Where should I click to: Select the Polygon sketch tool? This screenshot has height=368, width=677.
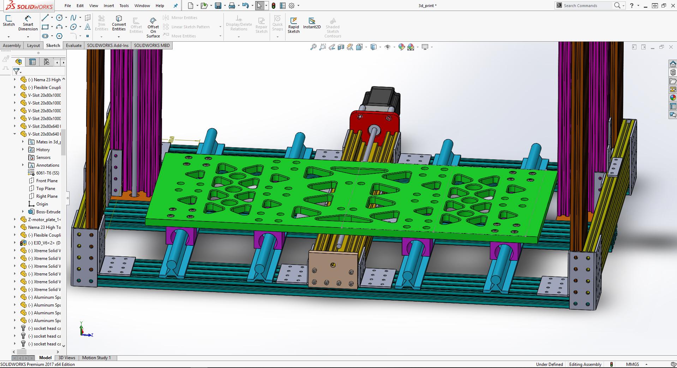click(59, 36)
